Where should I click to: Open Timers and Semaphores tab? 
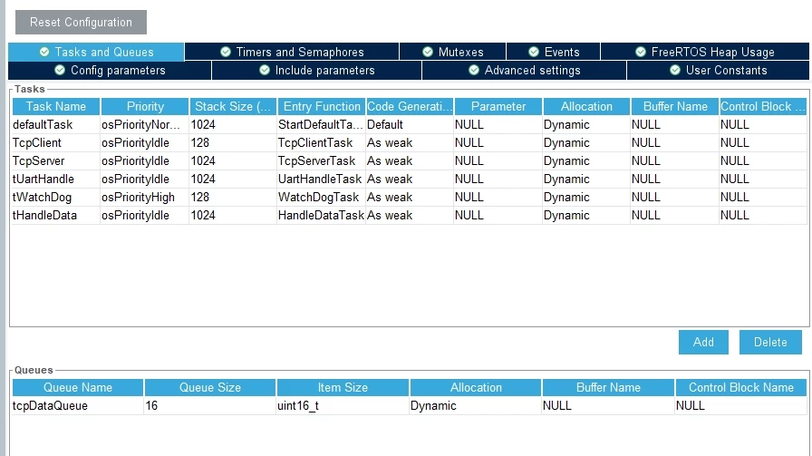pos(292,52)
